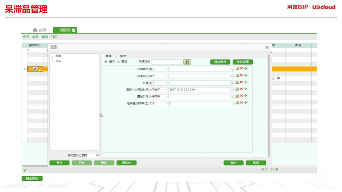This screenshot has height=192, width=342.
Task: Close the 呆滞品 tab with its X
Action: [74, 30]
